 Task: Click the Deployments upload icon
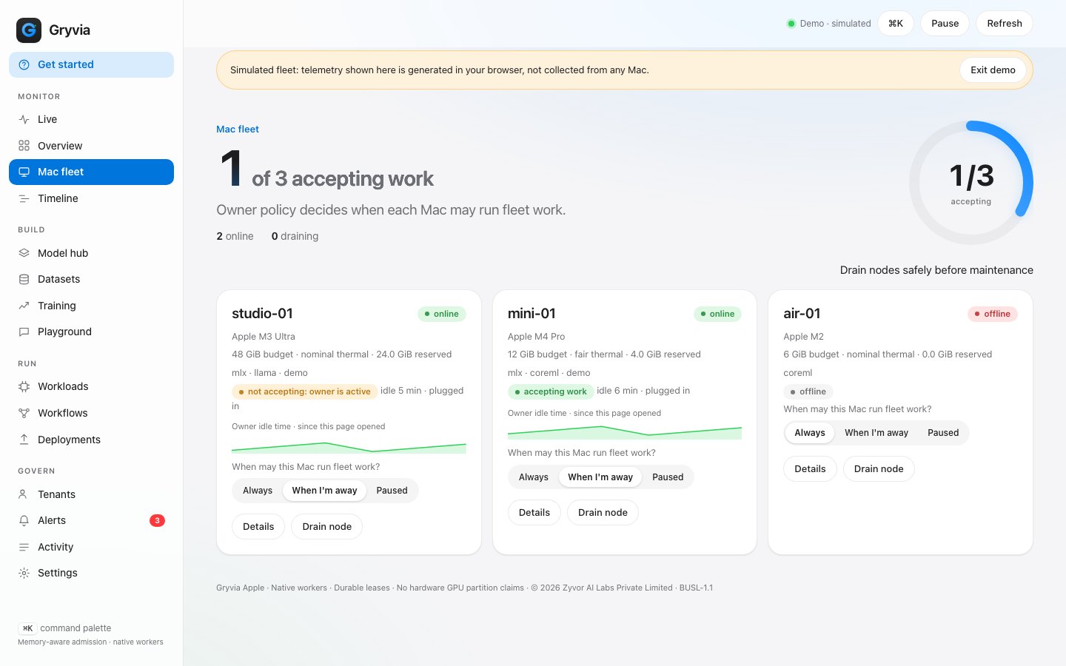(24, 440)
